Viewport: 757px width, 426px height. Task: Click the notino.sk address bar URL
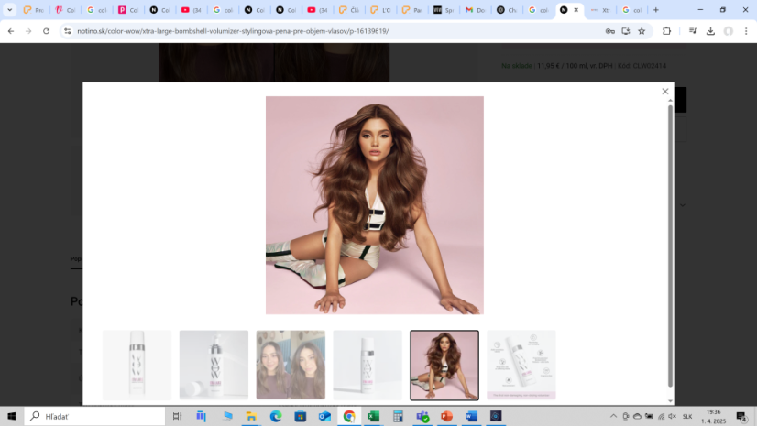point(233,31)
